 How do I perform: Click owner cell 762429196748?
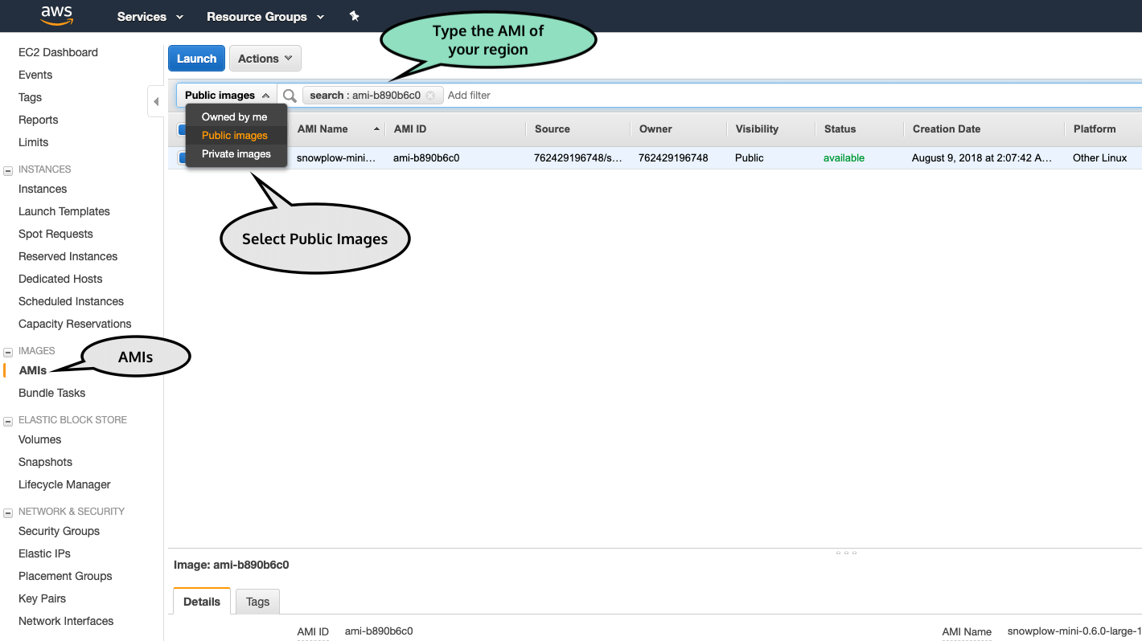pos(673,158)
